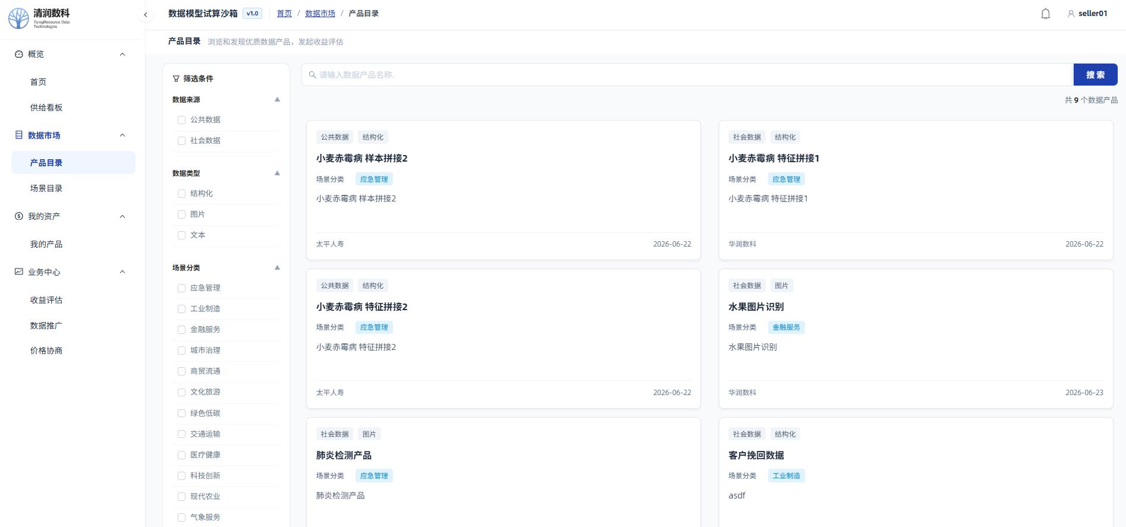Select the 医疗健康 checkbox
This screenshot has width=1126, height=527.
[182, 455]
